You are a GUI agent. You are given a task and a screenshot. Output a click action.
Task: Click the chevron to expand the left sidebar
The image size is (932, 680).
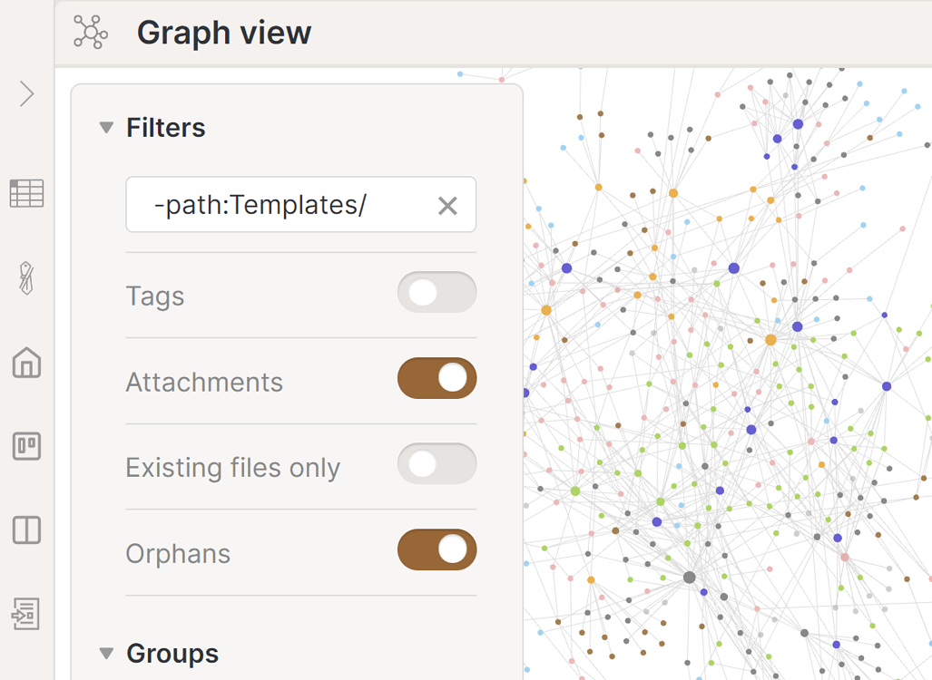coord(26,93)
